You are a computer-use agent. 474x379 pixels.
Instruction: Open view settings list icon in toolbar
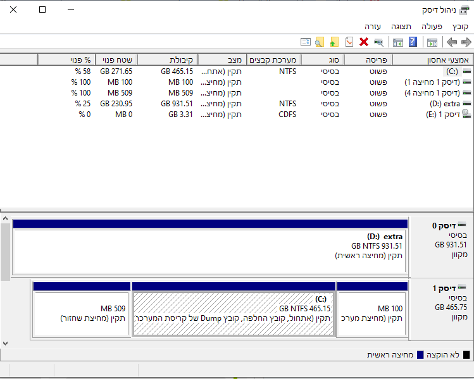pyautogui.click(x=305, y=42)
